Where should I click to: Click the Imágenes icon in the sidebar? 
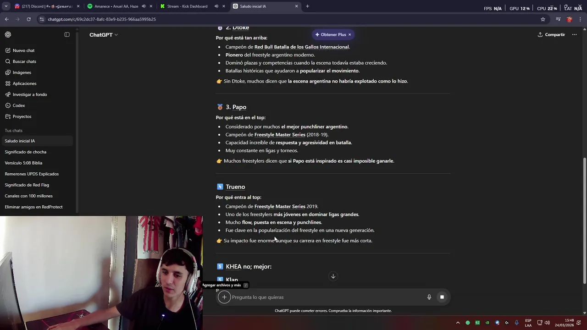(x=8, y=72)
